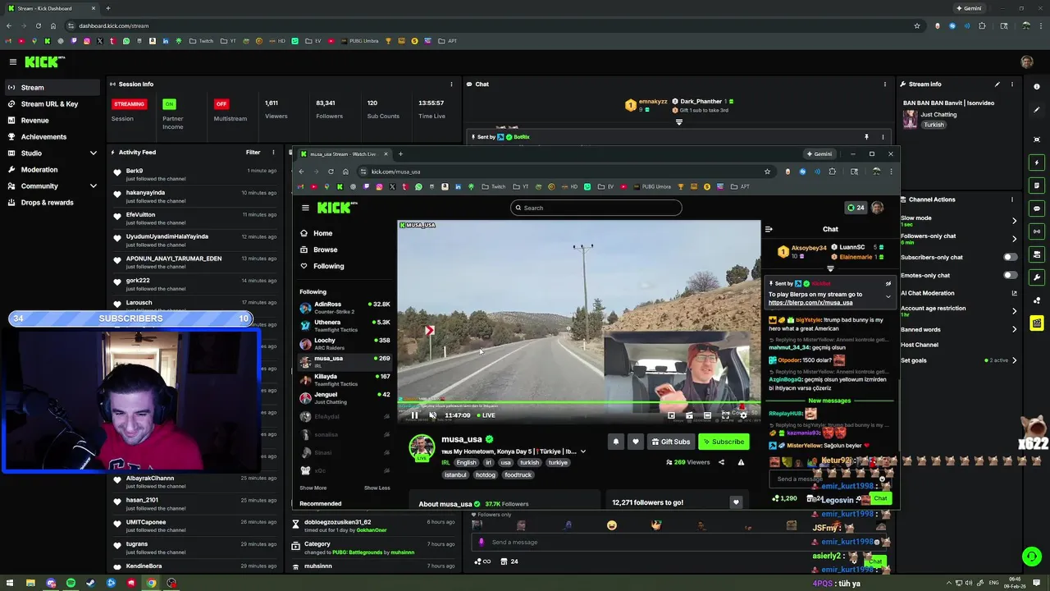The image size is (1050, 591).
Task: Toggle Emotes-only chat switch
Action: click(1010, 276)
